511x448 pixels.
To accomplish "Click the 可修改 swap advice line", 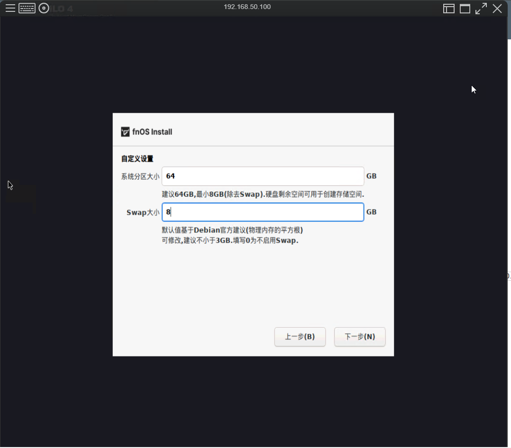I will pyautogui.click(x=230, y=240).
